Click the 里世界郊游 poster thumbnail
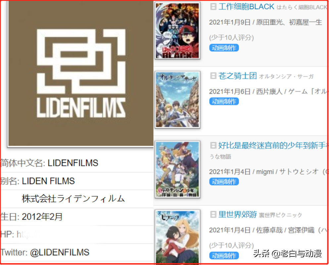The height and width of the screenshot is (265, 329). [x=177, y=237]
